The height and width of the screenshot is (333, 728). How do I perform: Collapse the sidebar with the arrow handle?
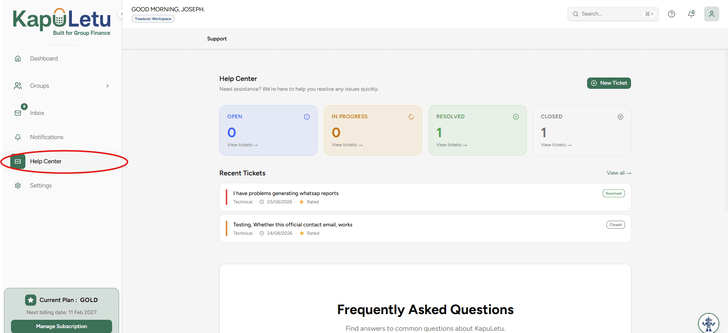[x=122, y=14]
